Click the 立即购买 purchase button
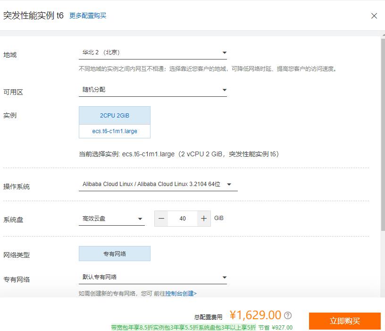Image resolution: width=385 pixels, height=331 pixels. point(345,321)
